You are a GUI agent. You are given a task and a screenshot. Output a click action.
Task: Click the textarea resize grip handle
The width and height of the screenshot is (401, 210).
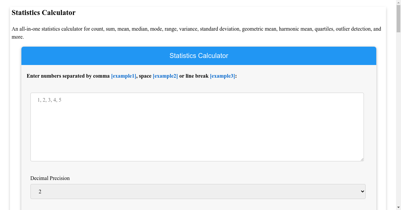click(362, 159)
